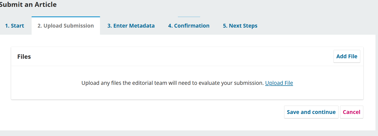Screen dimensions: 378x136
Task: Click the blue line atop Upload Submission tab
Action: [66, 17]
